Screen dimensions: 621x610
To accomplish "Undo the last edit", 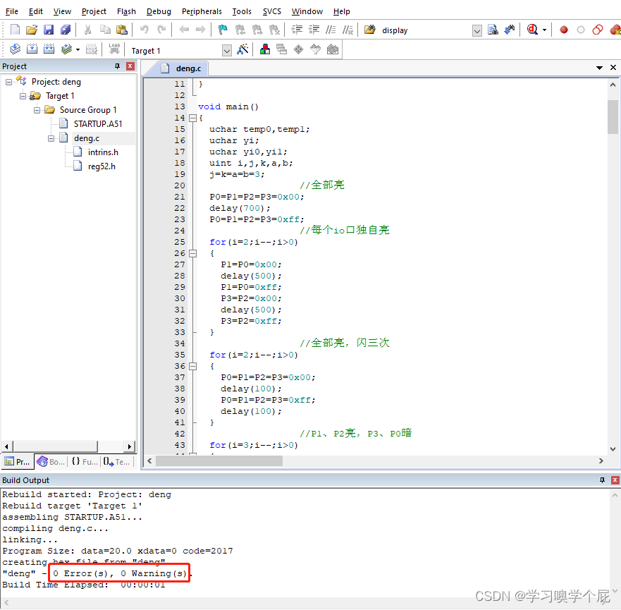I will click(x=145, y=30).
